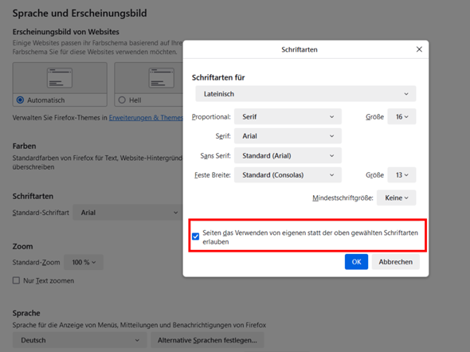This screenshot has height=352, width=470.
Task: Click the Sans Serif label
Action: [215, 156]
